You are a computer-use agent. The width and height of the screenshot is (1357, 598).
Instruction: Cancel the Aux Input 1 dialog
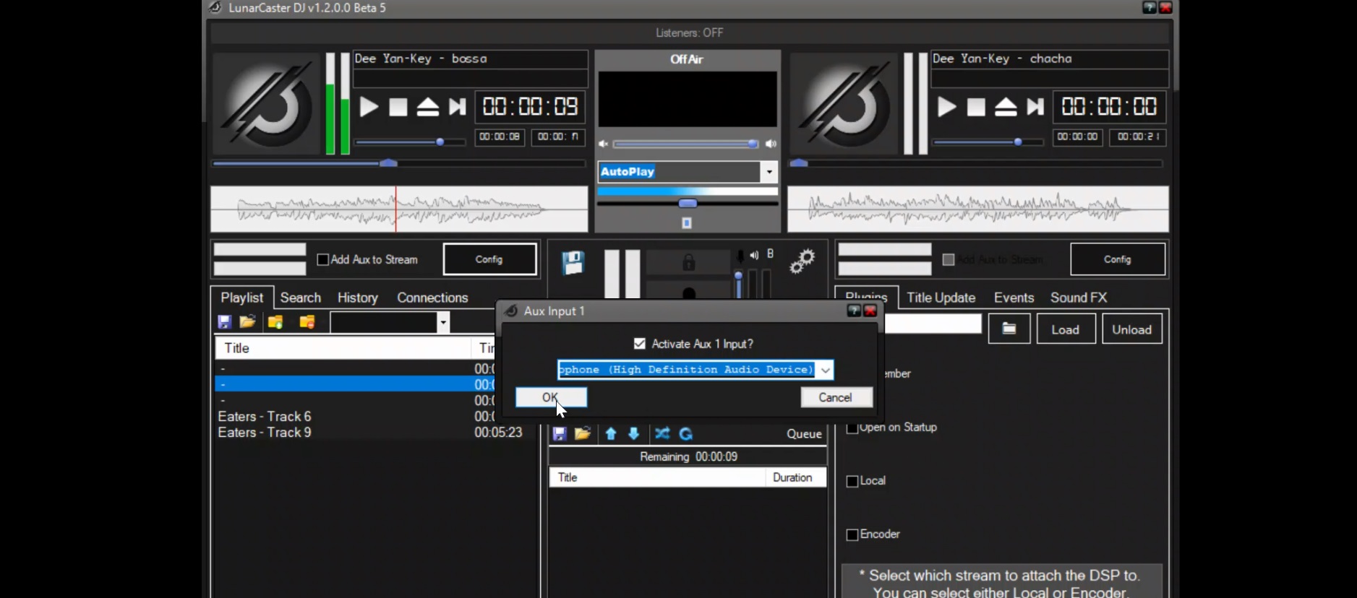point(836,397)
